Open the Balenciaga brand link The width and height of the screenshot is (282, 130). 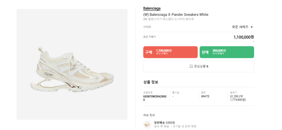[152, 9]
